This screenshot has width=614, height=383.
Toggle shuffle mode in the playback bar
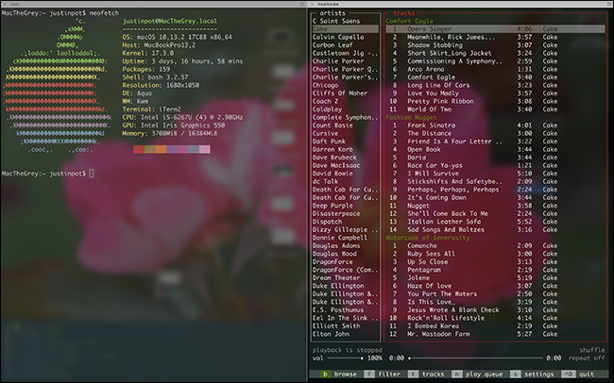click(x=592, y=350)
